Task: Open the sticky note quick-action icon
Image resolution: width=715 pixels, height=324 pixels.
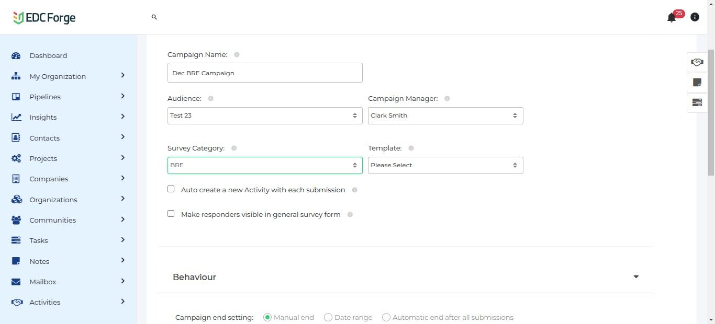Action: tap(697, 82)
